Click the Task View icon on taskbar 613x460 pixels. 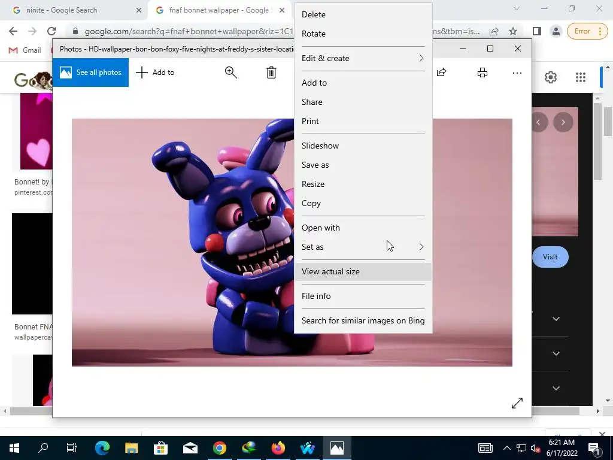72,448
